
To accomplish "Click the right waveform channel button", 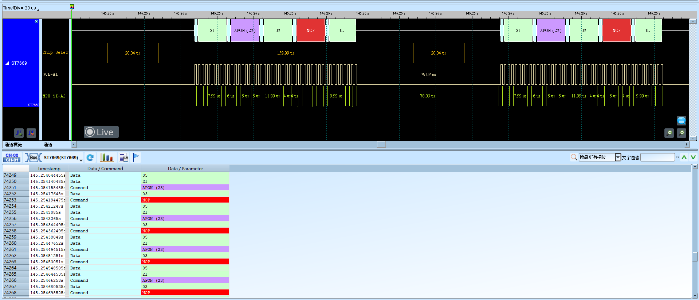I will point(31,133).
